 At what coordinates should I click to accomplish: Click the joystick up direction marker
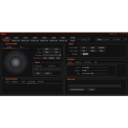(x=16, y=51)
